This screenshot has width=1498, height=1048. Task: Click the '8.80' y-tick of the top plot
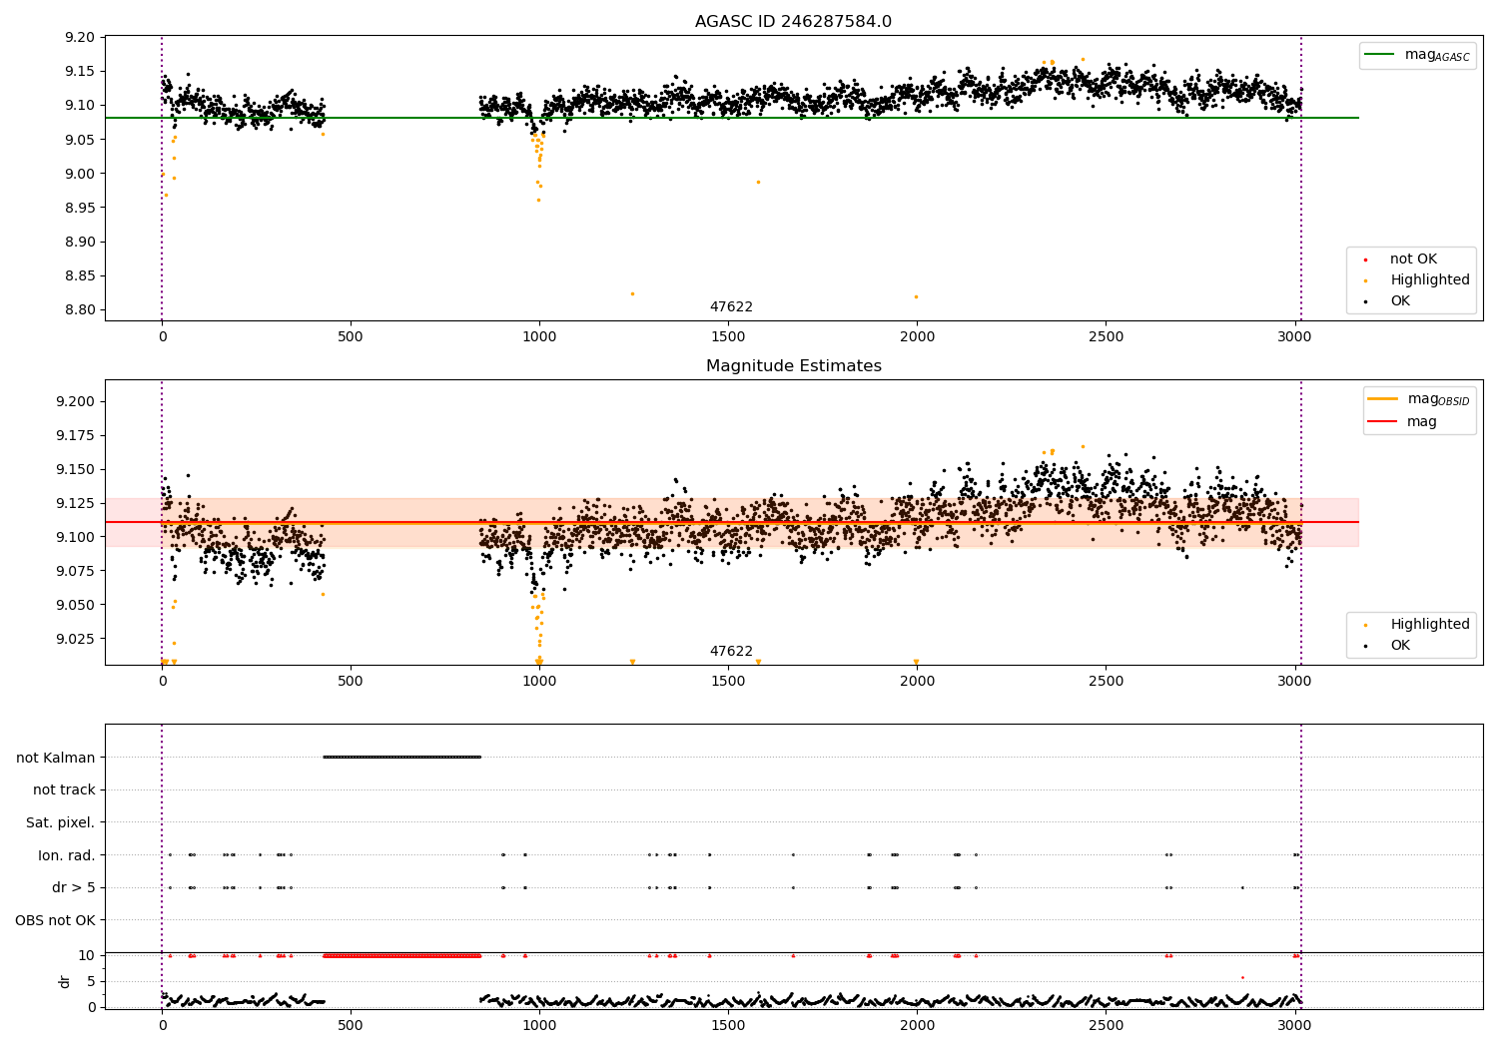[x=81, y=309]
